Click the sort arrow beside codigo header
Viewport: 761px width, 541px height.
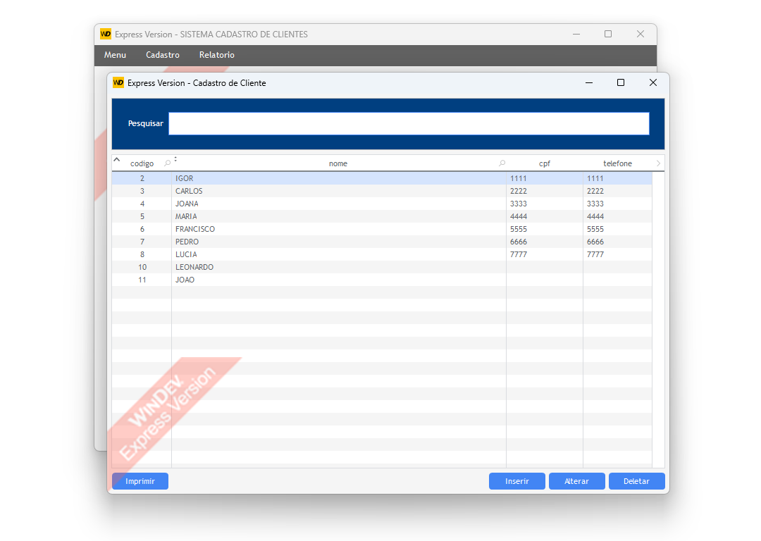117,159
